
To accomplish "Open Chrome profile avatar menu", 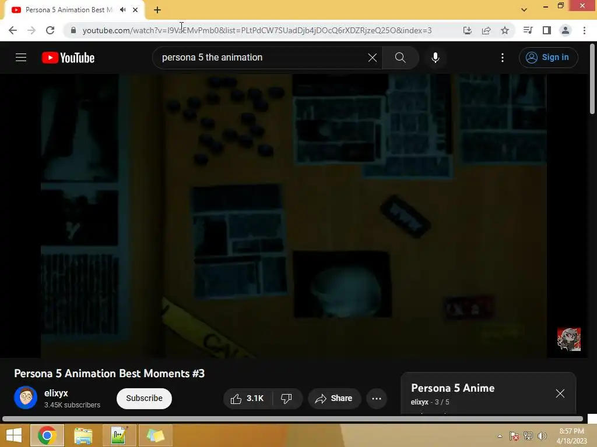I will pyautogui.click(x=566, y=30).
